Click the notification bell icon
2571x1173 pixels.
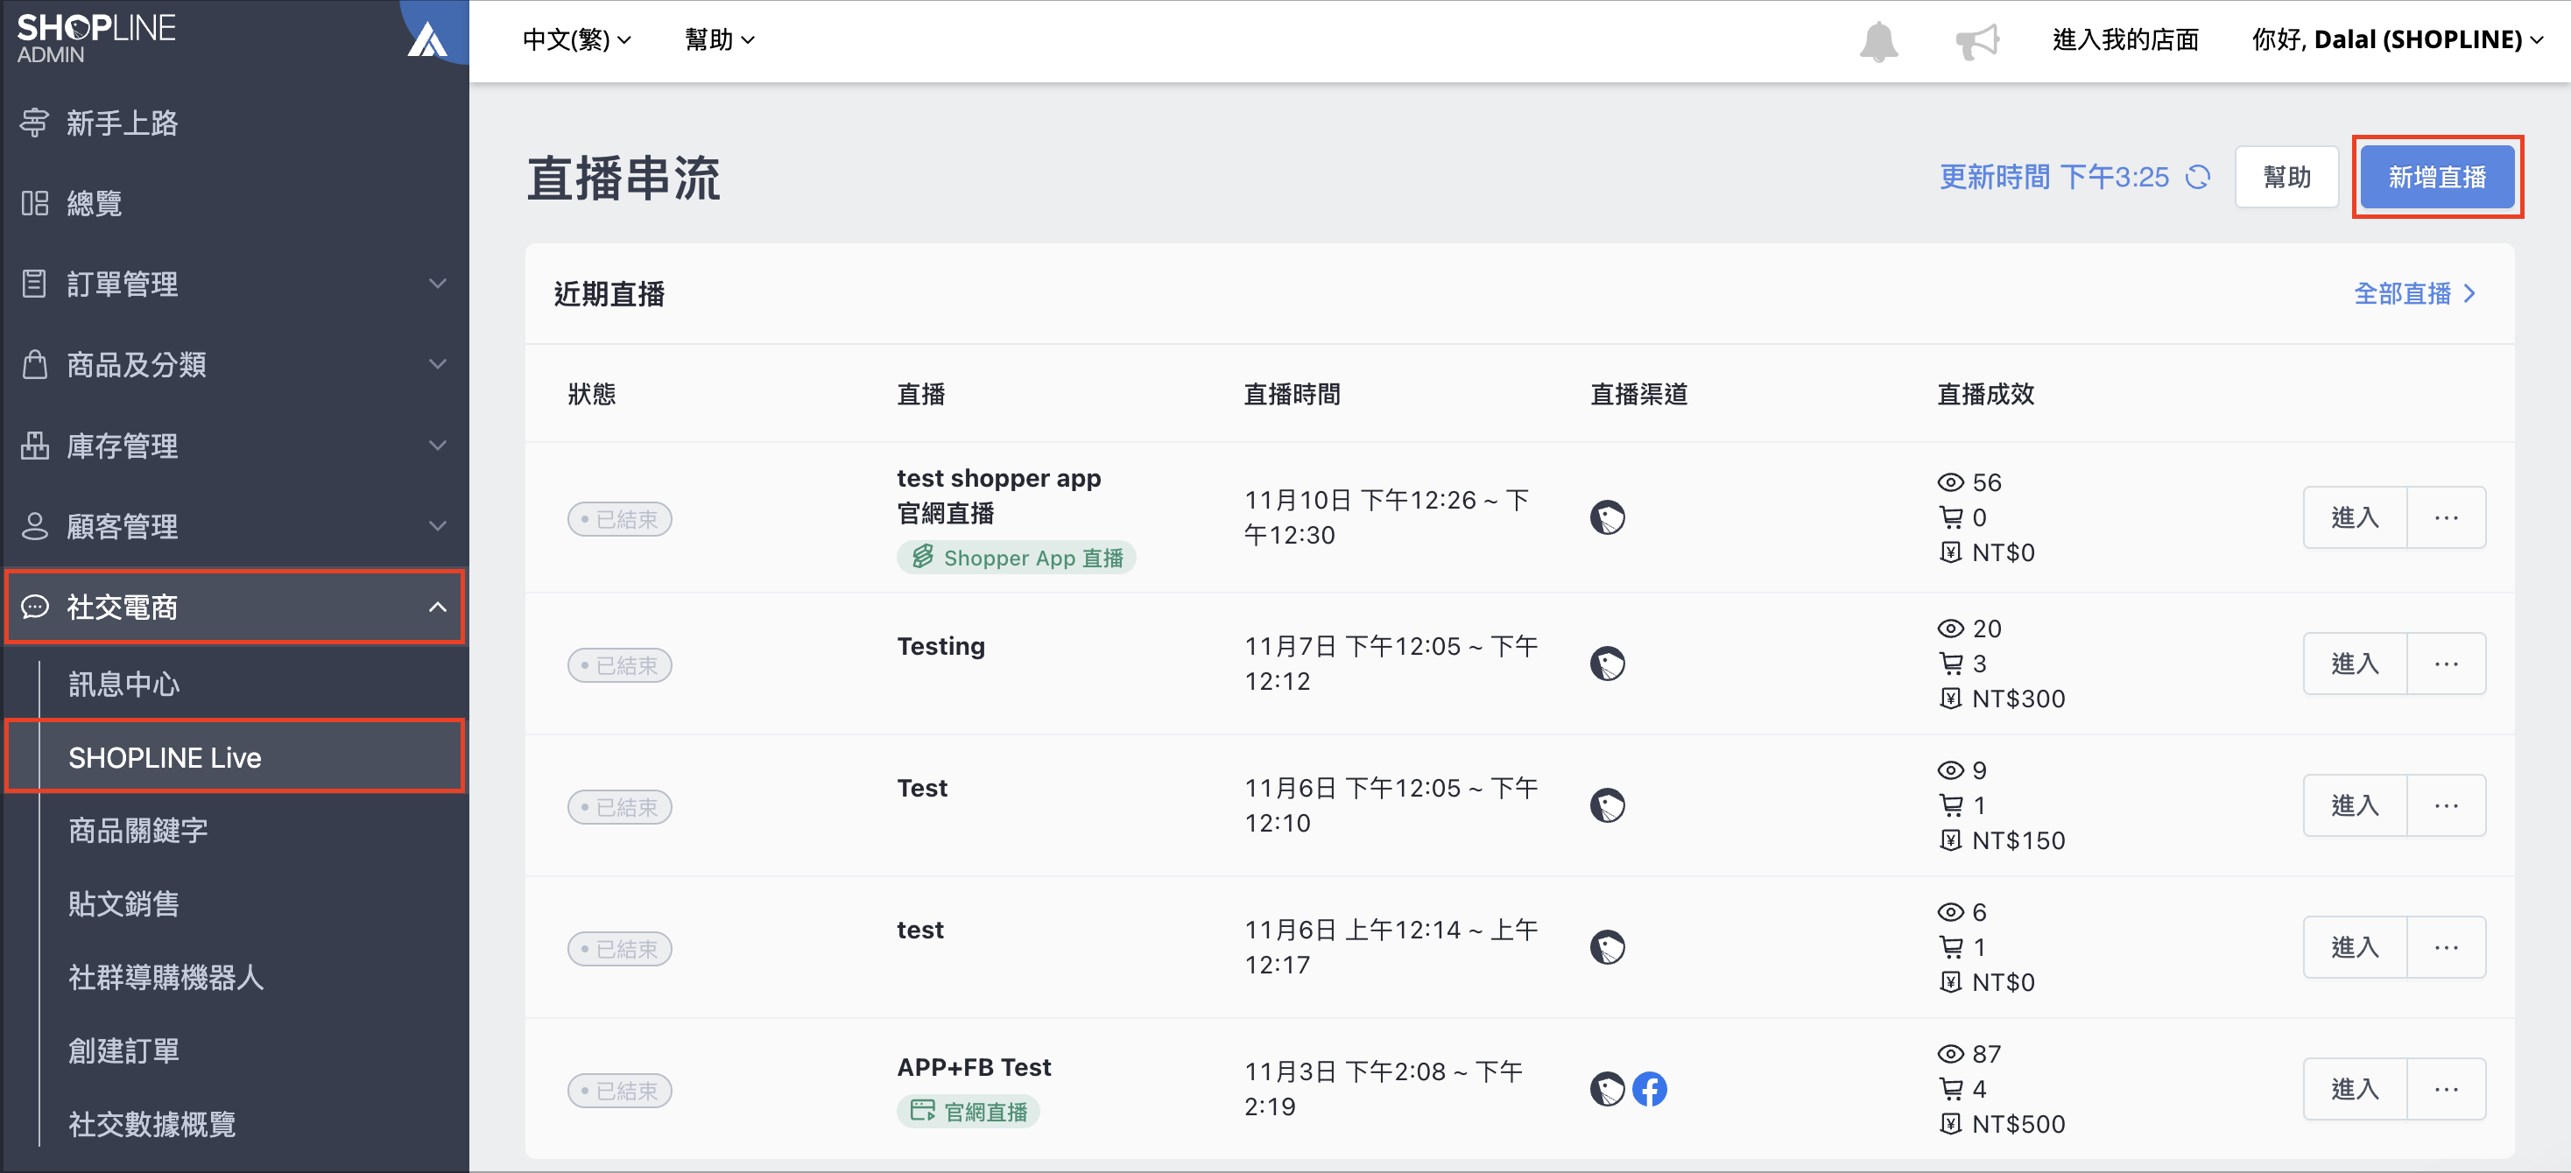pos(1878,41)
